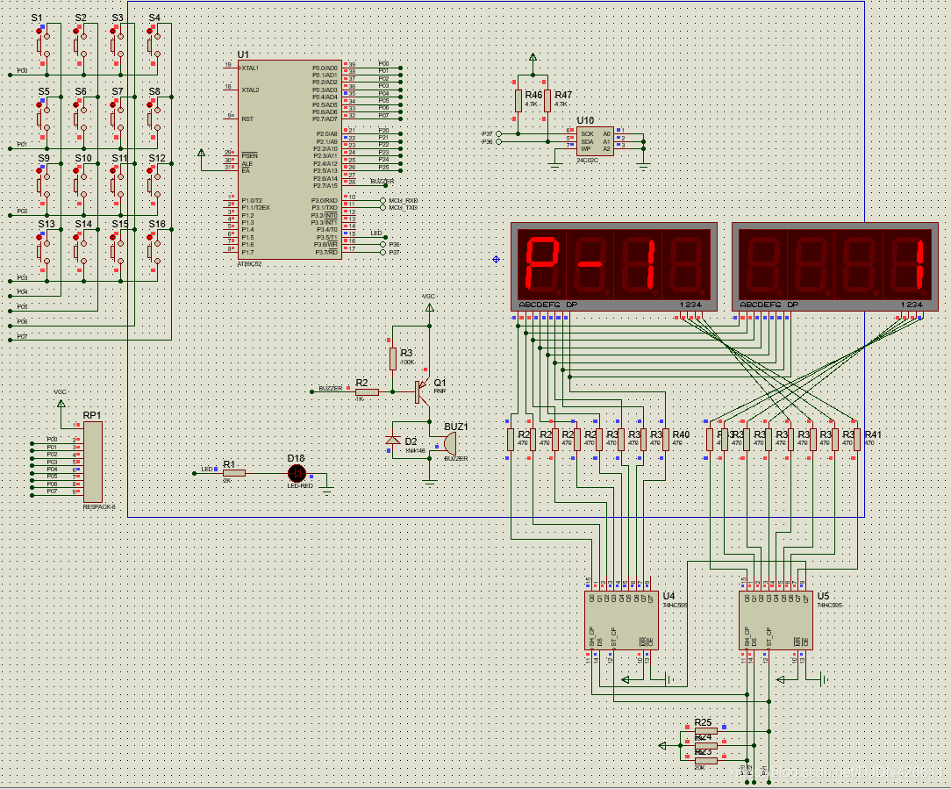
Task: Select the 1K resistor at BUZZER input
Action: pos(367,392)
